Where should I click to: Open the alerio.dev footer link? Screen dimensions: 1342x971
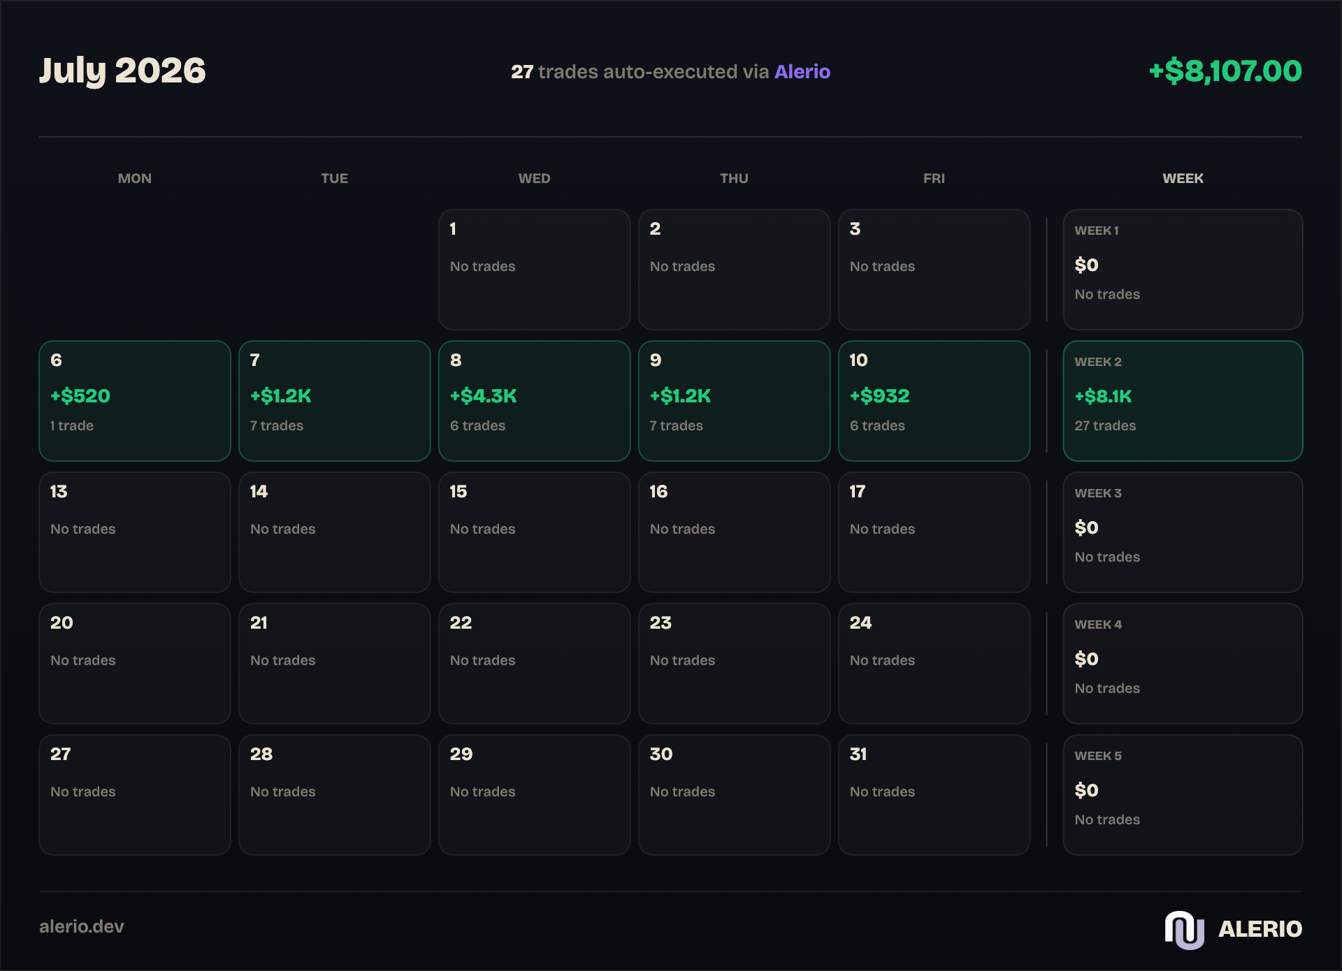pyautogui.click(x=81, y=926)
